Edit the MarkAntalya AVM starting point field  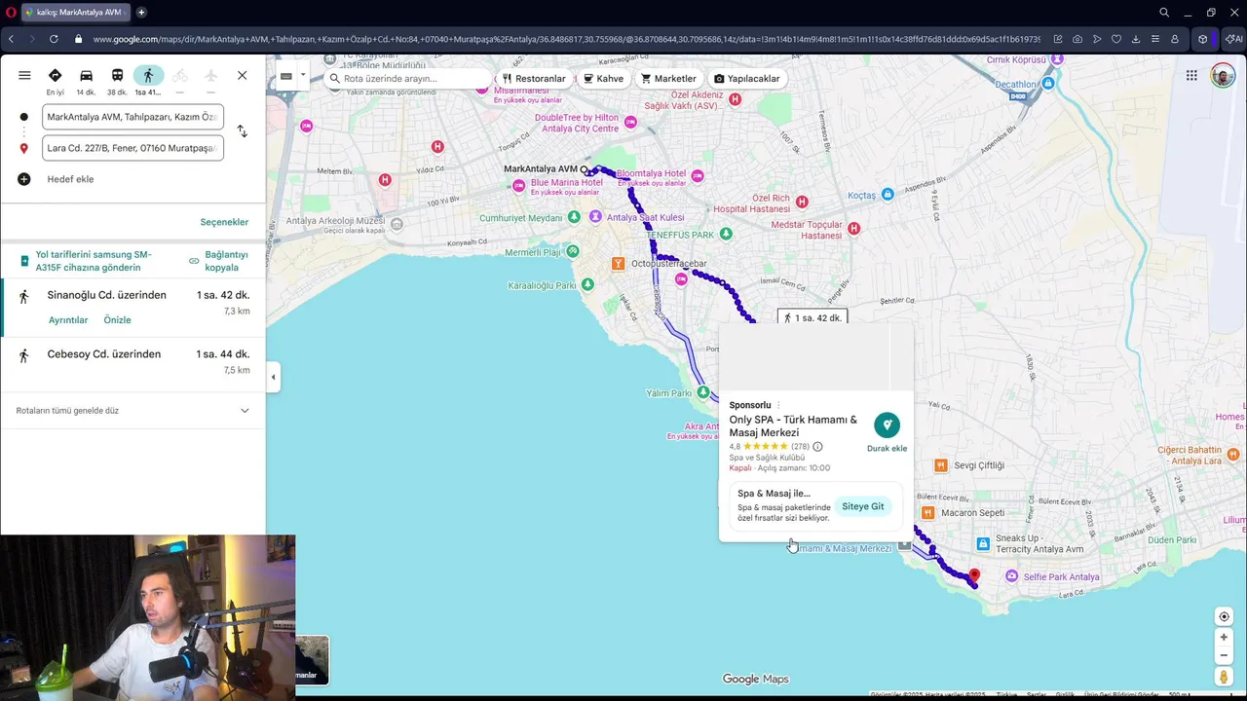click(x=132, y=117)
